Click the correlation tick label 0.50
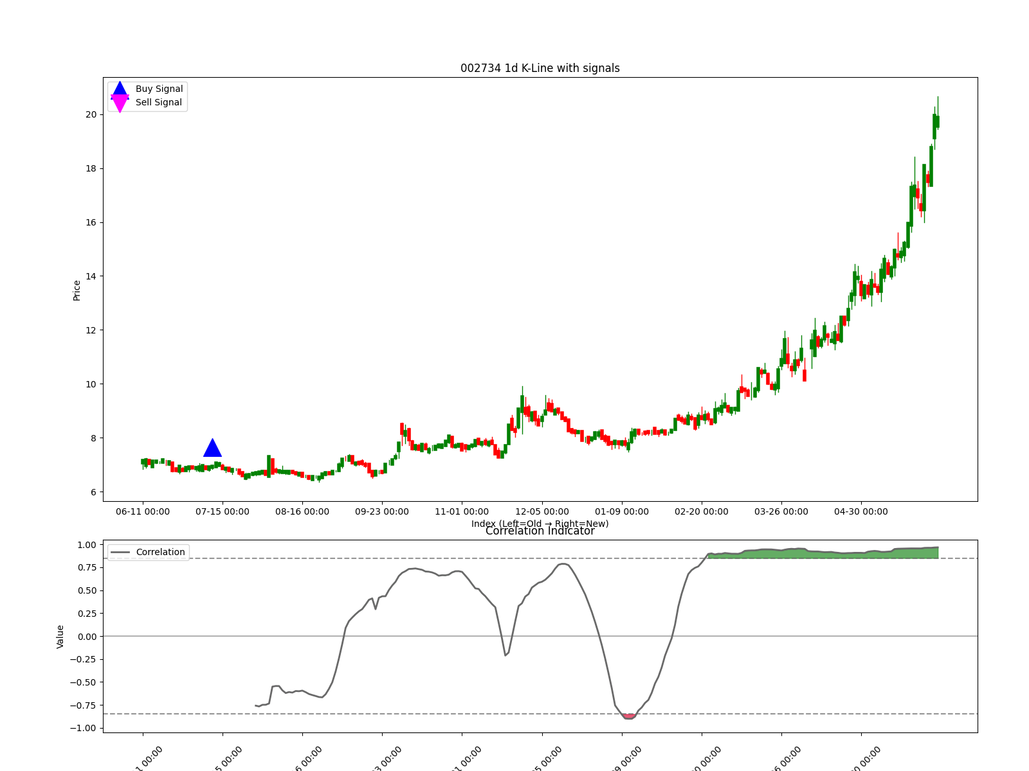This screenshot has width=1029, height=771. click(86, 590)
